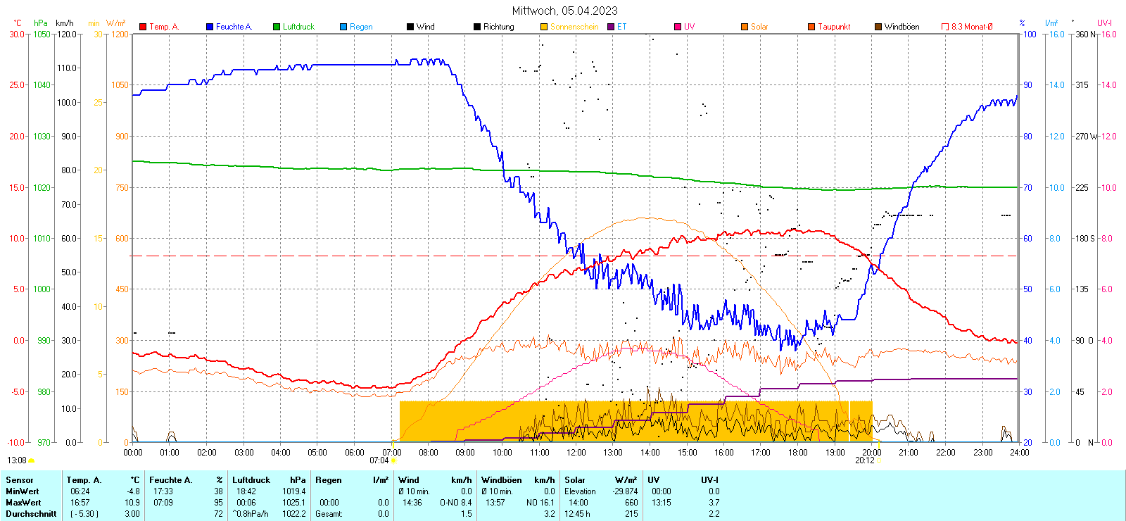Toggle the black Richtung legend marker

(x=477, y=27)
